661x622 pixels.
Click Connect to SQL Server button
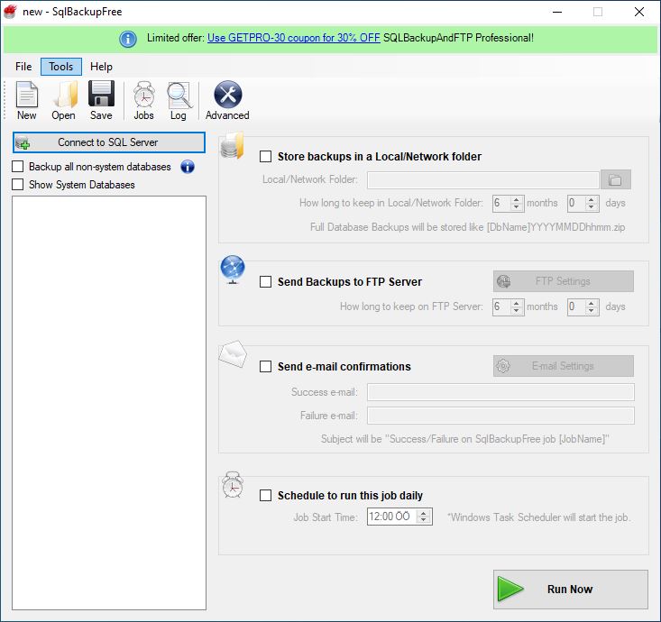[109, 142]
